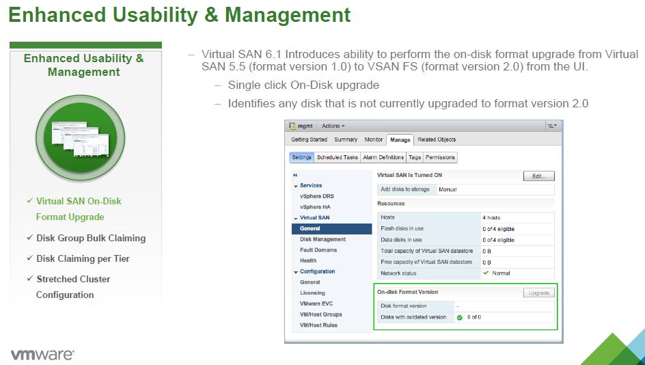Switch to the Monitor tab
The height and width of the screenshot is (365, 645).
pos(373,139)
